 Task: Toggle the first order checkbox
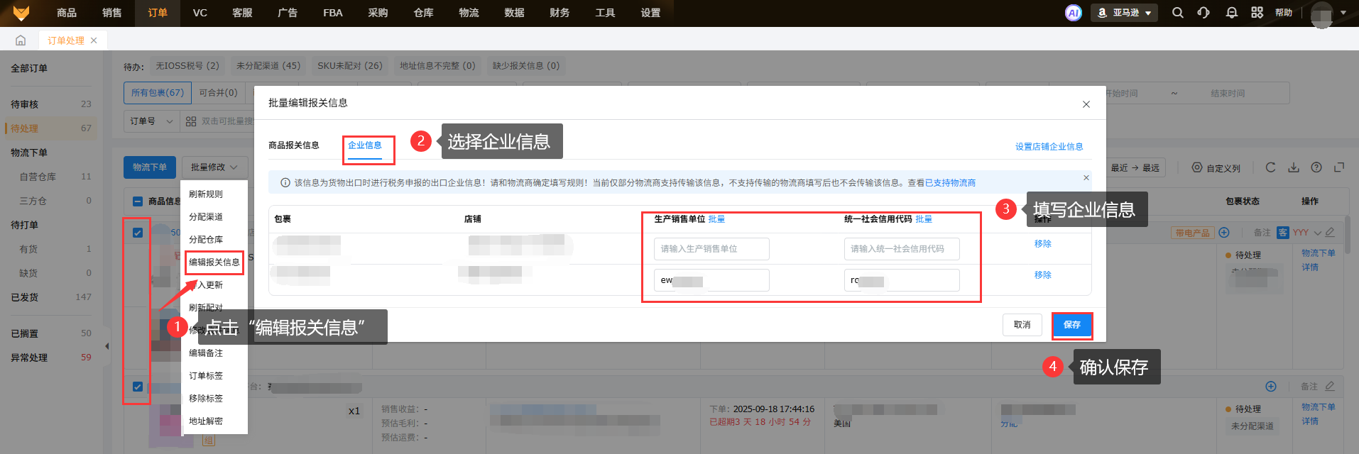tap(138, 233)
